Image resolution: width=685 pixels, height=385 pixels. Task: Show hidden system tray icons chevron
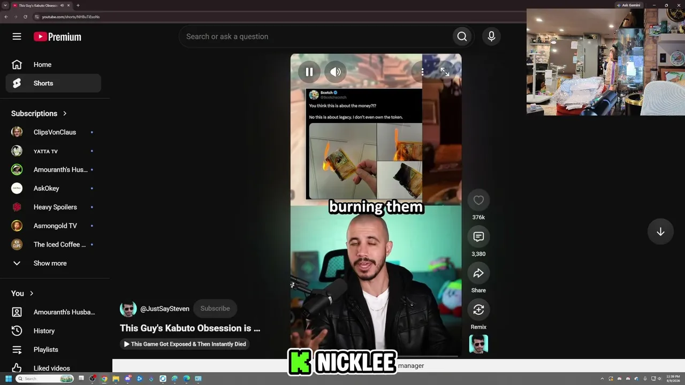point(602,379)
